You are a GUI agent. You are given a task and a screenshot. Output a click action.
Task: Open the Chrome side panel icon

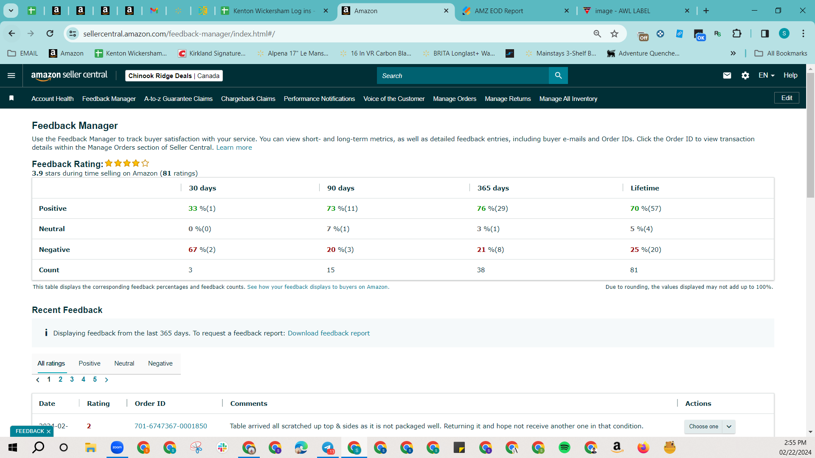click(x=765, y=34)
